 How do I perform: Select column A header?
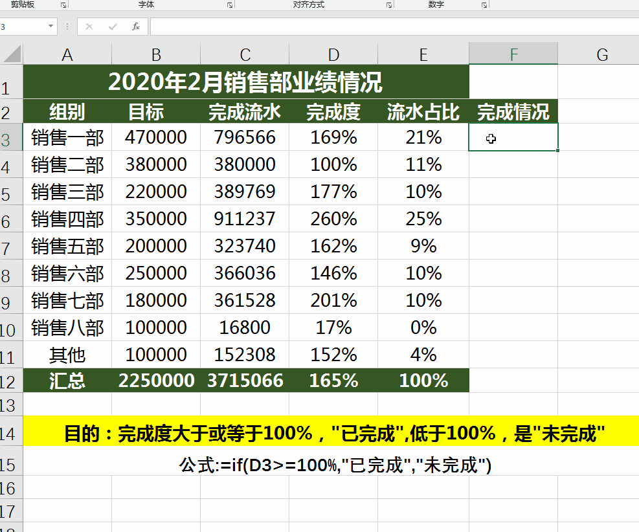[67, 54]
